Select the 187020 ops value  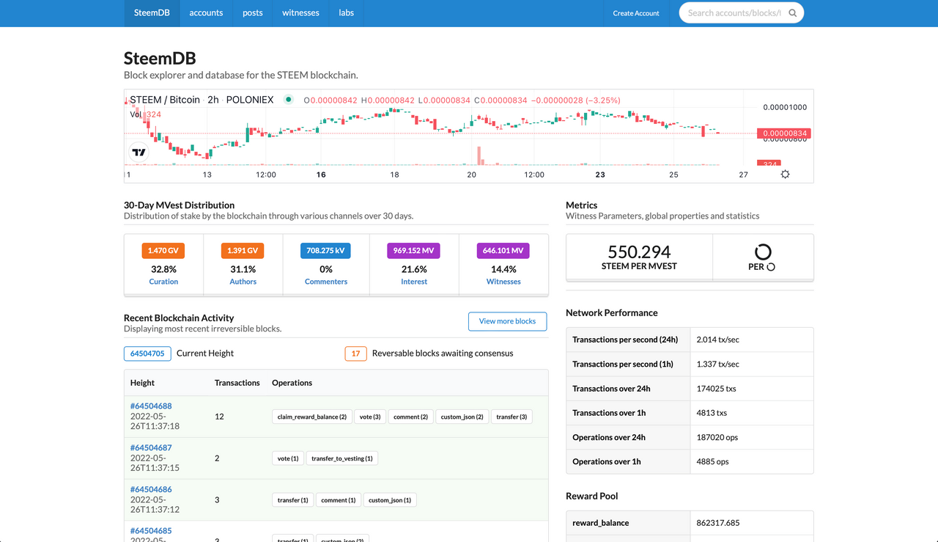tap(717, 437)
